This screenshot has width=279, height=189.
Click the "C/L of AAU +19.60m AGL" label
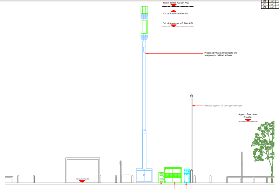(x=176, y=14)
